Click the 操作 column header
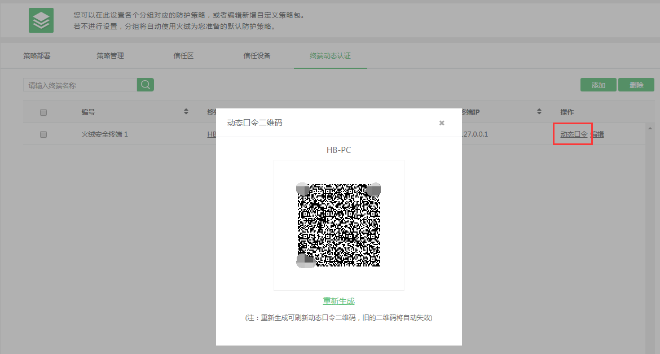 point(567,112)
